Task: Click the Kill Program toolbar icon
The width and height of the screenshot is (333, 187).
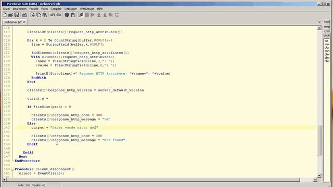Action: [x=117, y=15]
